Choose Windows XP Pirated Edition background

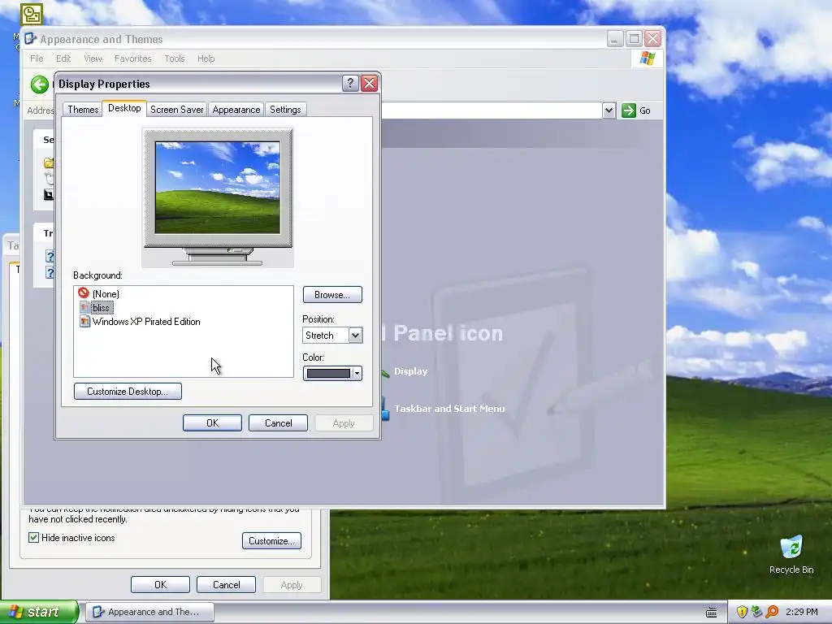[x=140, y=322]
